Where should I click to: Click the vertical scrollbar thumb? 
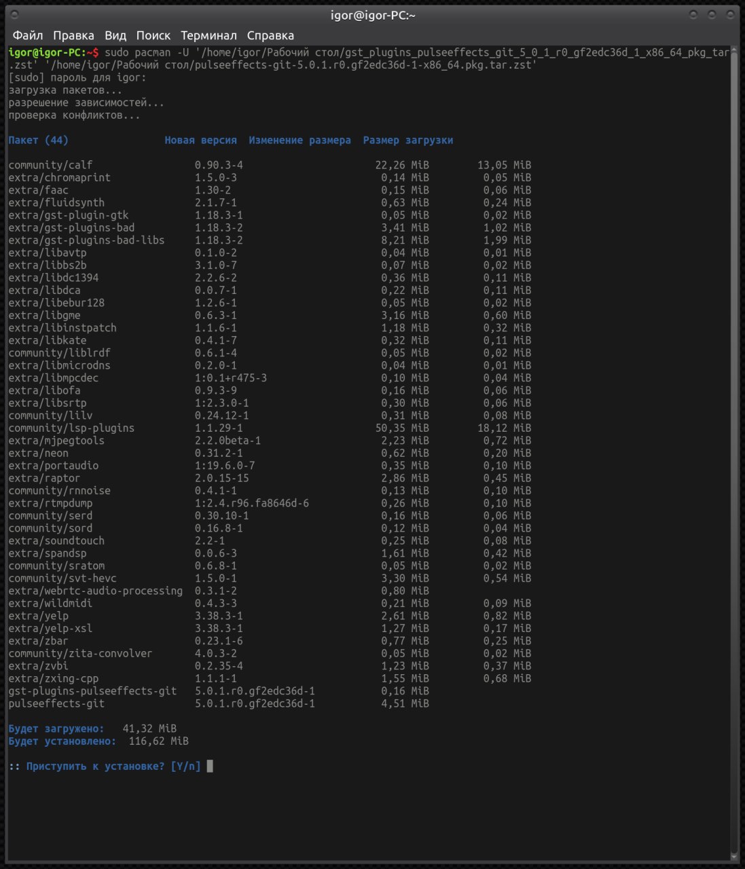point(734,451)
